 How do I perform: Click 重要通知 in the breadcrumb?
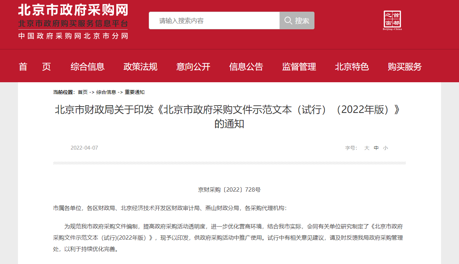pos(135,92)
